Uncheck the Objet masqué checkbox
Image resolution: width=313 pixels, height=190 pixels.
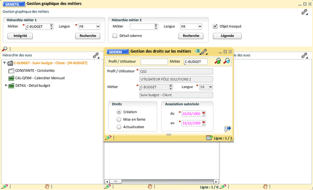(215, 26)
